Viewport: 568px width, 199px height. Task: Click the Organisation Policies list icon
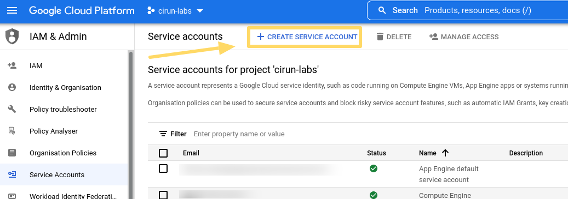pos(12,153)
